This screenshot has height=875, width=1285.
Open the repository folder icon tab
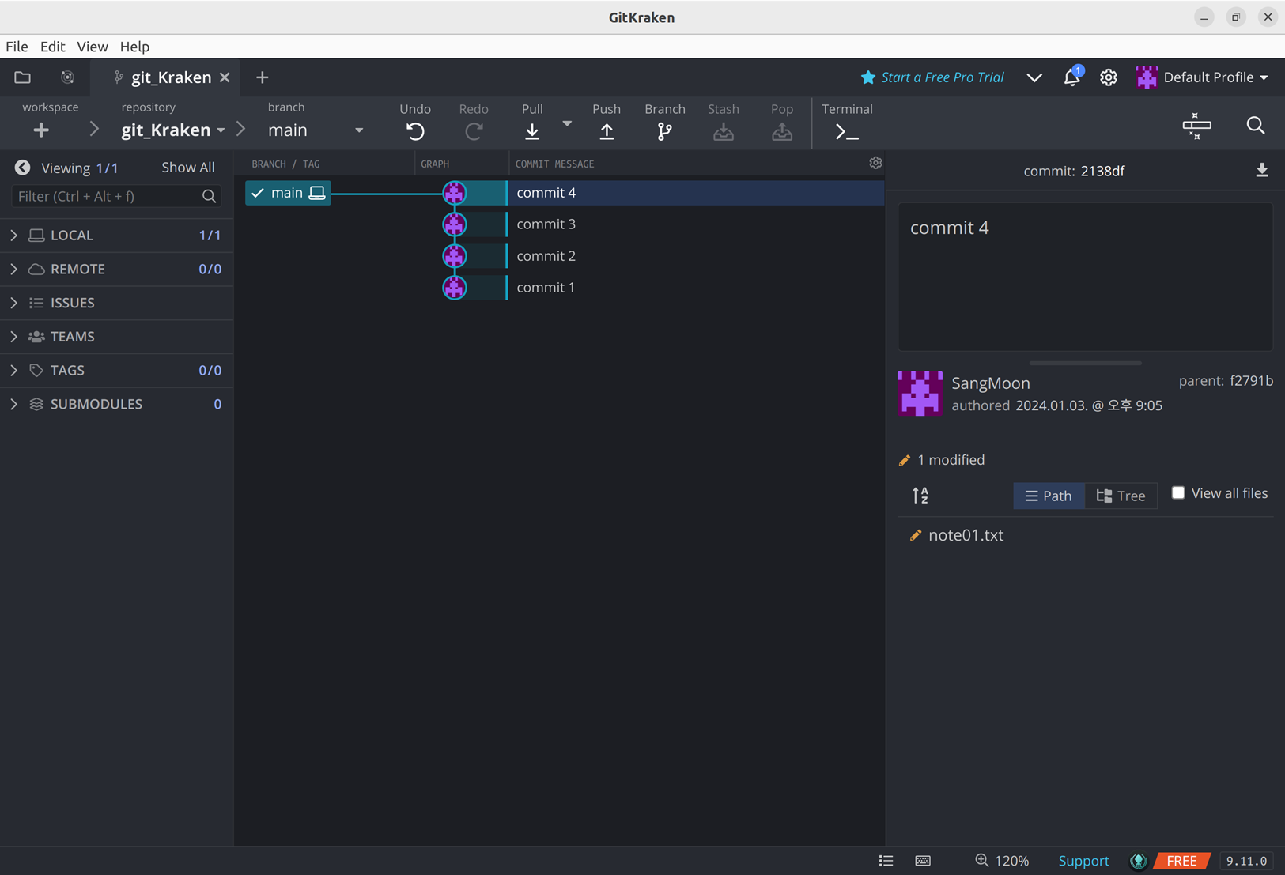pyautogui.click(x=22, y=77)
